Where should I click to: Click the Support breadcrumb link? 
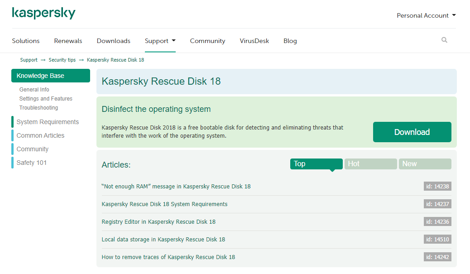click(x=29, y=60)
